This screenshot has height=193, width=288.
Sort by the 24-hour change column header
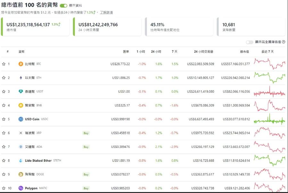pos(156,52)
